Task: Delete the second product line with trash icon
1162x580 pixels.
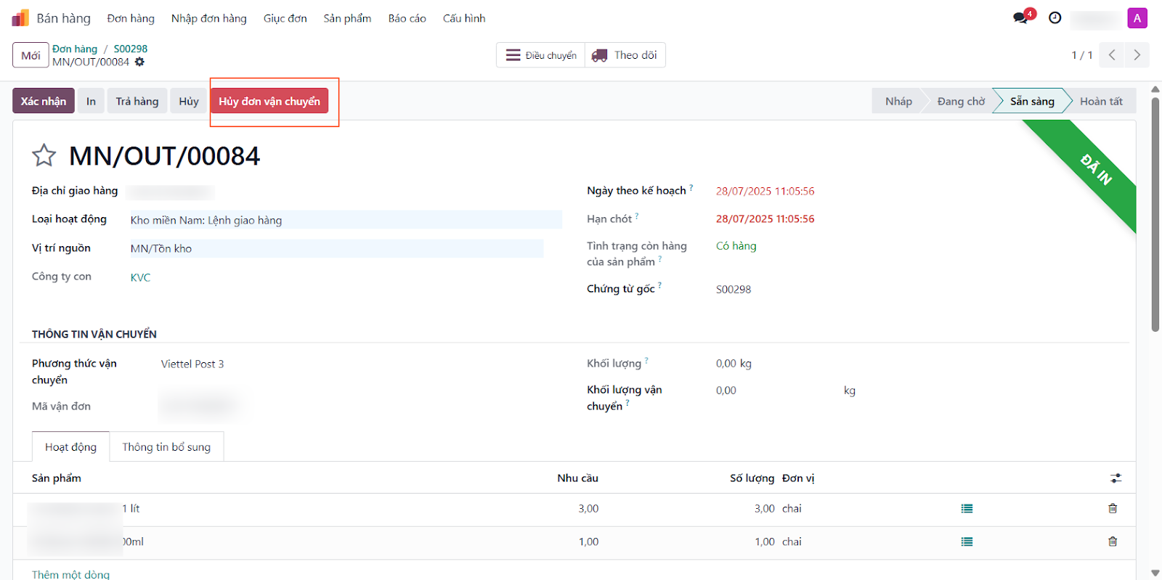Action: click(x=1113, y=542)
